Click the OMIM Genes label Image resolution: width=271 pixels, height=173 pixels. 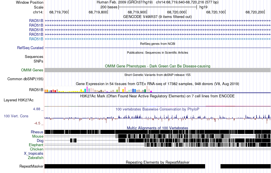click(32, 70)
